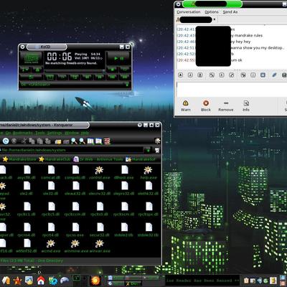Click the Block button in chat window
287x287 pixels.
[206, 106]
